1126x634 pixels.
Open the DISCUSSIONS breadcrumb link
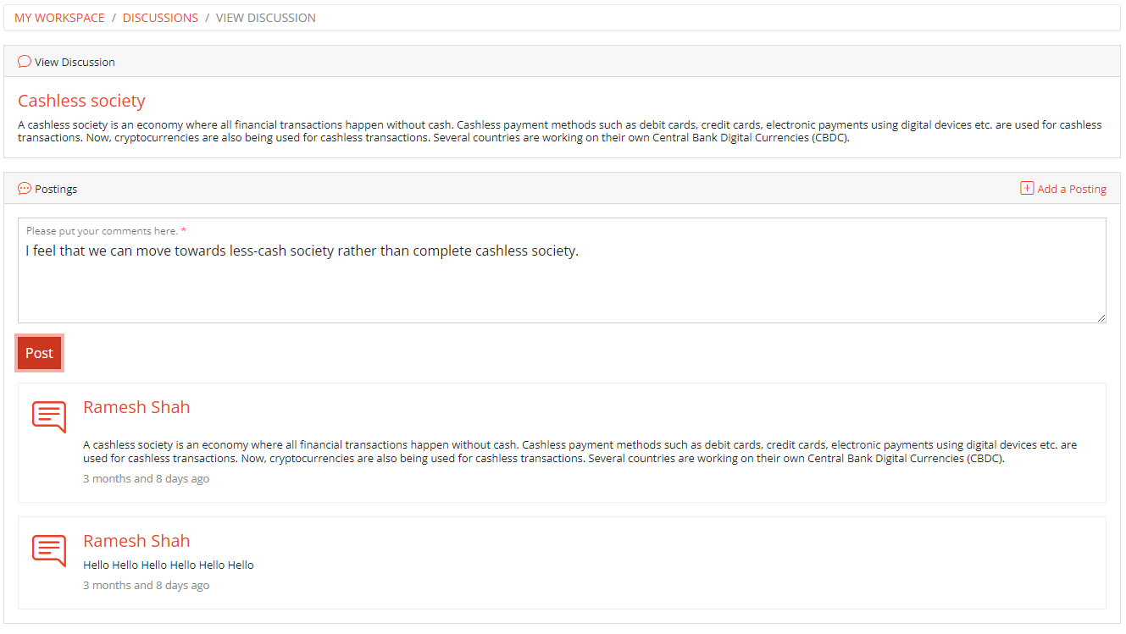[x=160, y=18]
